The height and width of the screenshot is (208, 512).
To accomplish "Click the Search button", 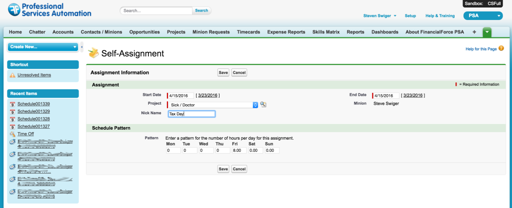I will pos(201,10).
